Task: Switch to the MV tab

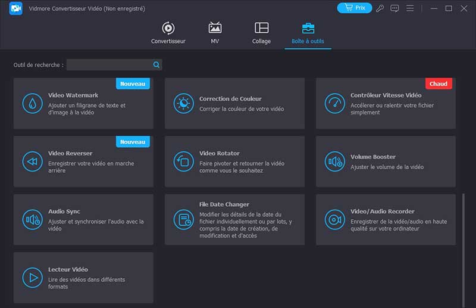Action: point(215,33)
